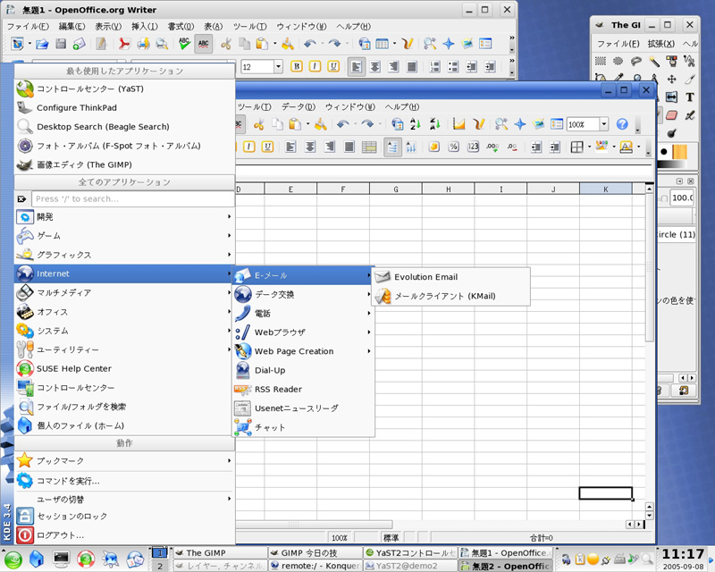Click the Calc help question mark icon
This screenshot has height=572, width=715.
click(x=622, y=124)
